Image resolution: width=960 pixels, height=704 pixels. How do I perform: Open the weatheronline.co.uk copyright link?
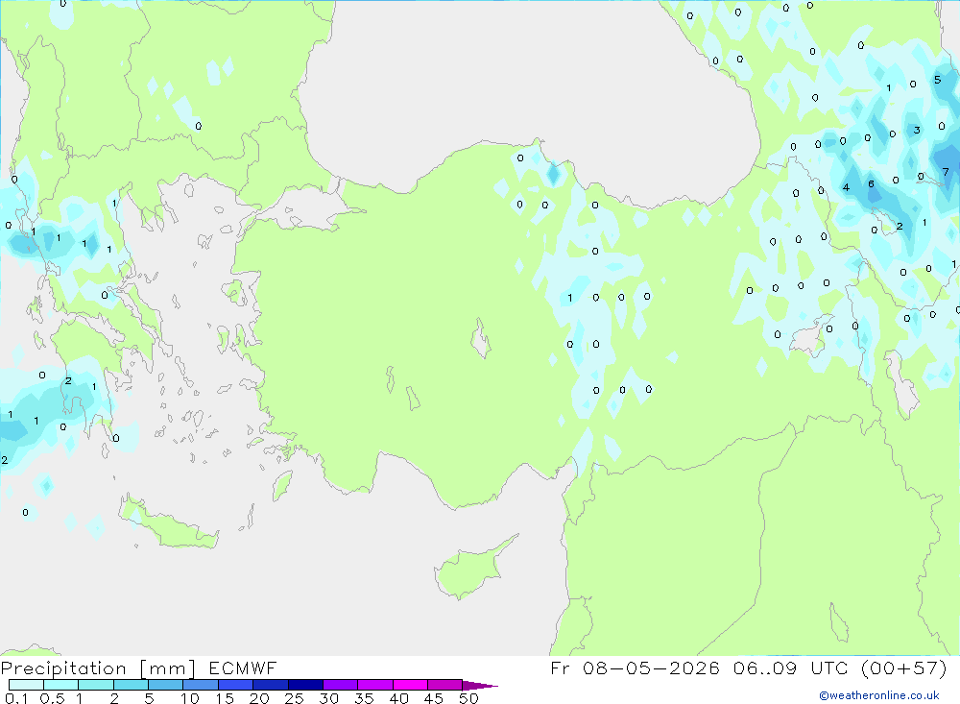[x=879, y=695]
